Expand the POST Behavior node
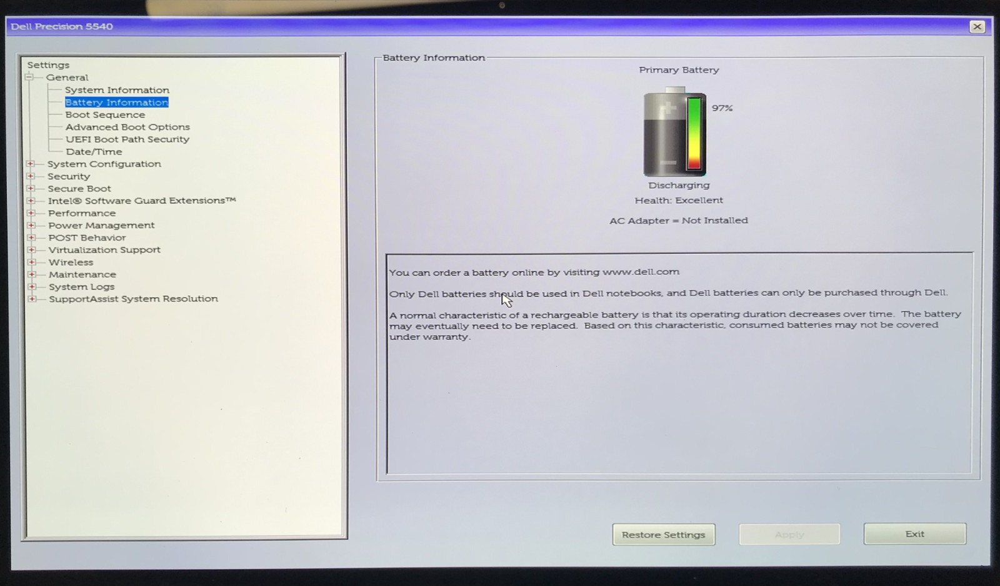Image resolution: width=1000 pixels, height=586 pixels. 31,238
